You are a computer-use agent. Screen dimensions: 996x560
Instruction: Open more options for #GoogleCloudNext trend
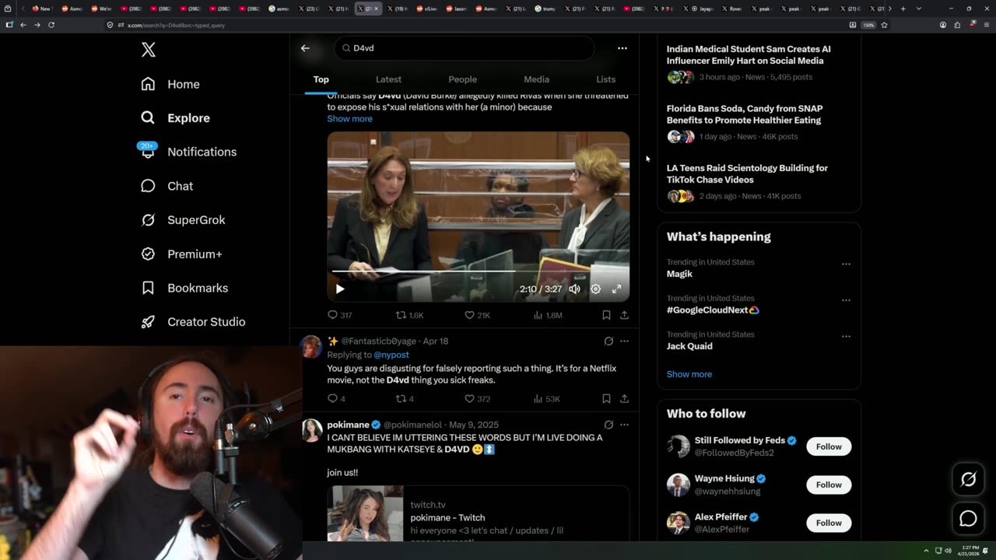846,300
